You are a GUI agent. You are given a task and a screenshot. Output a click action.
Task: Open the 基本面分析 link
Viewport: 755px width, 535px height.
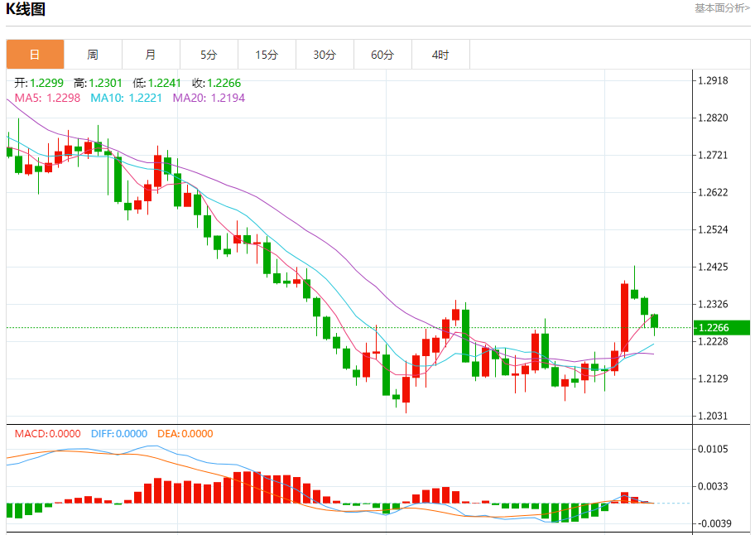(722, 8)
